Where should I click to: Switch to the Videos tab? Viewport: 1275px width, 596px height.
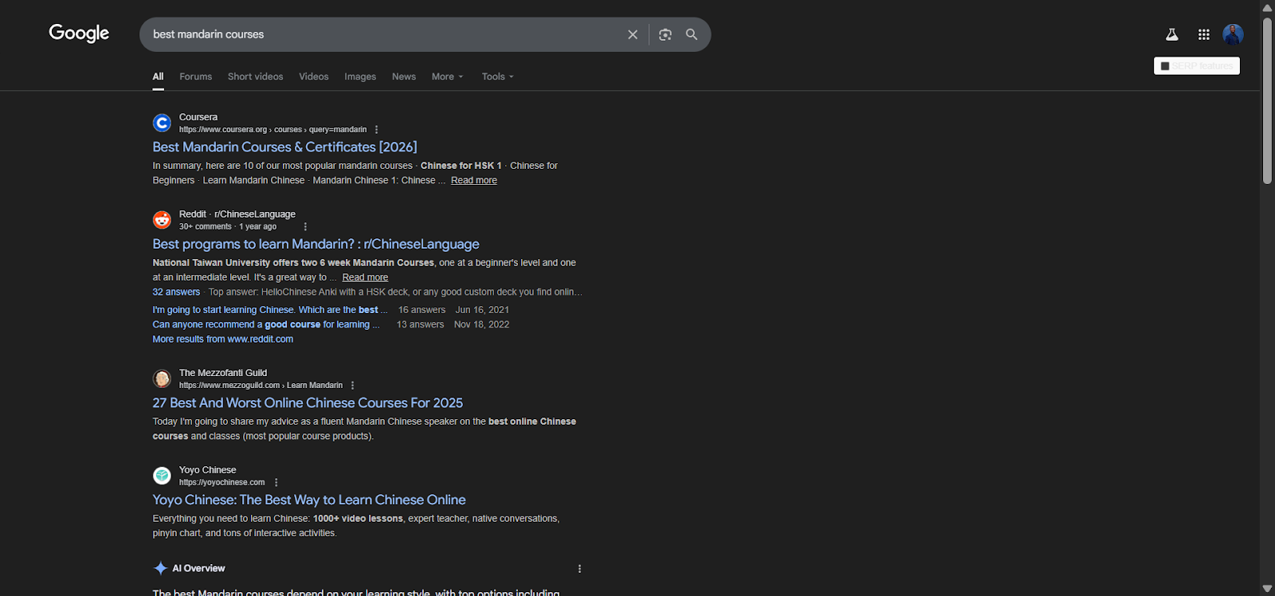[313, 76]
